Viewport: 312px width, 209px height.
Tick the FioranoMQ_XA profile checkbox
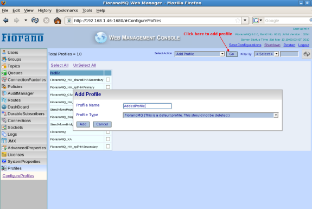pos(108,139)
